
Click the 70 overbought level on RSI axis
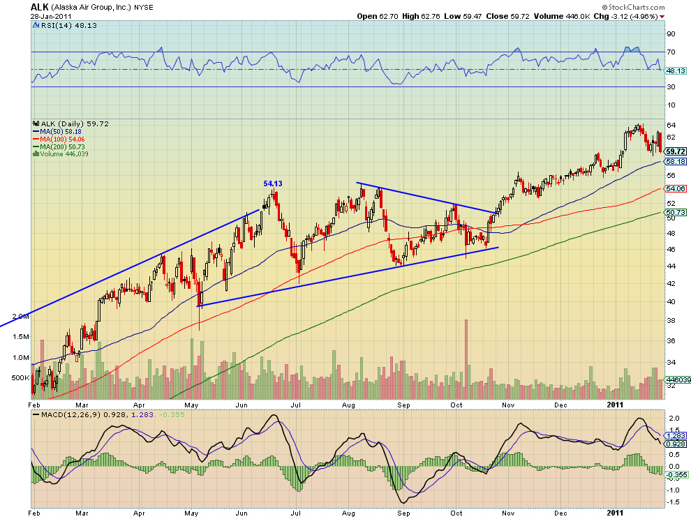coord(671,52)
